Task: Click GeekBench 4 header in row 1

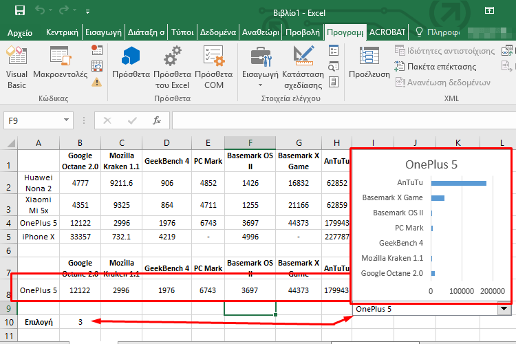Action: (x=167, y=161)
